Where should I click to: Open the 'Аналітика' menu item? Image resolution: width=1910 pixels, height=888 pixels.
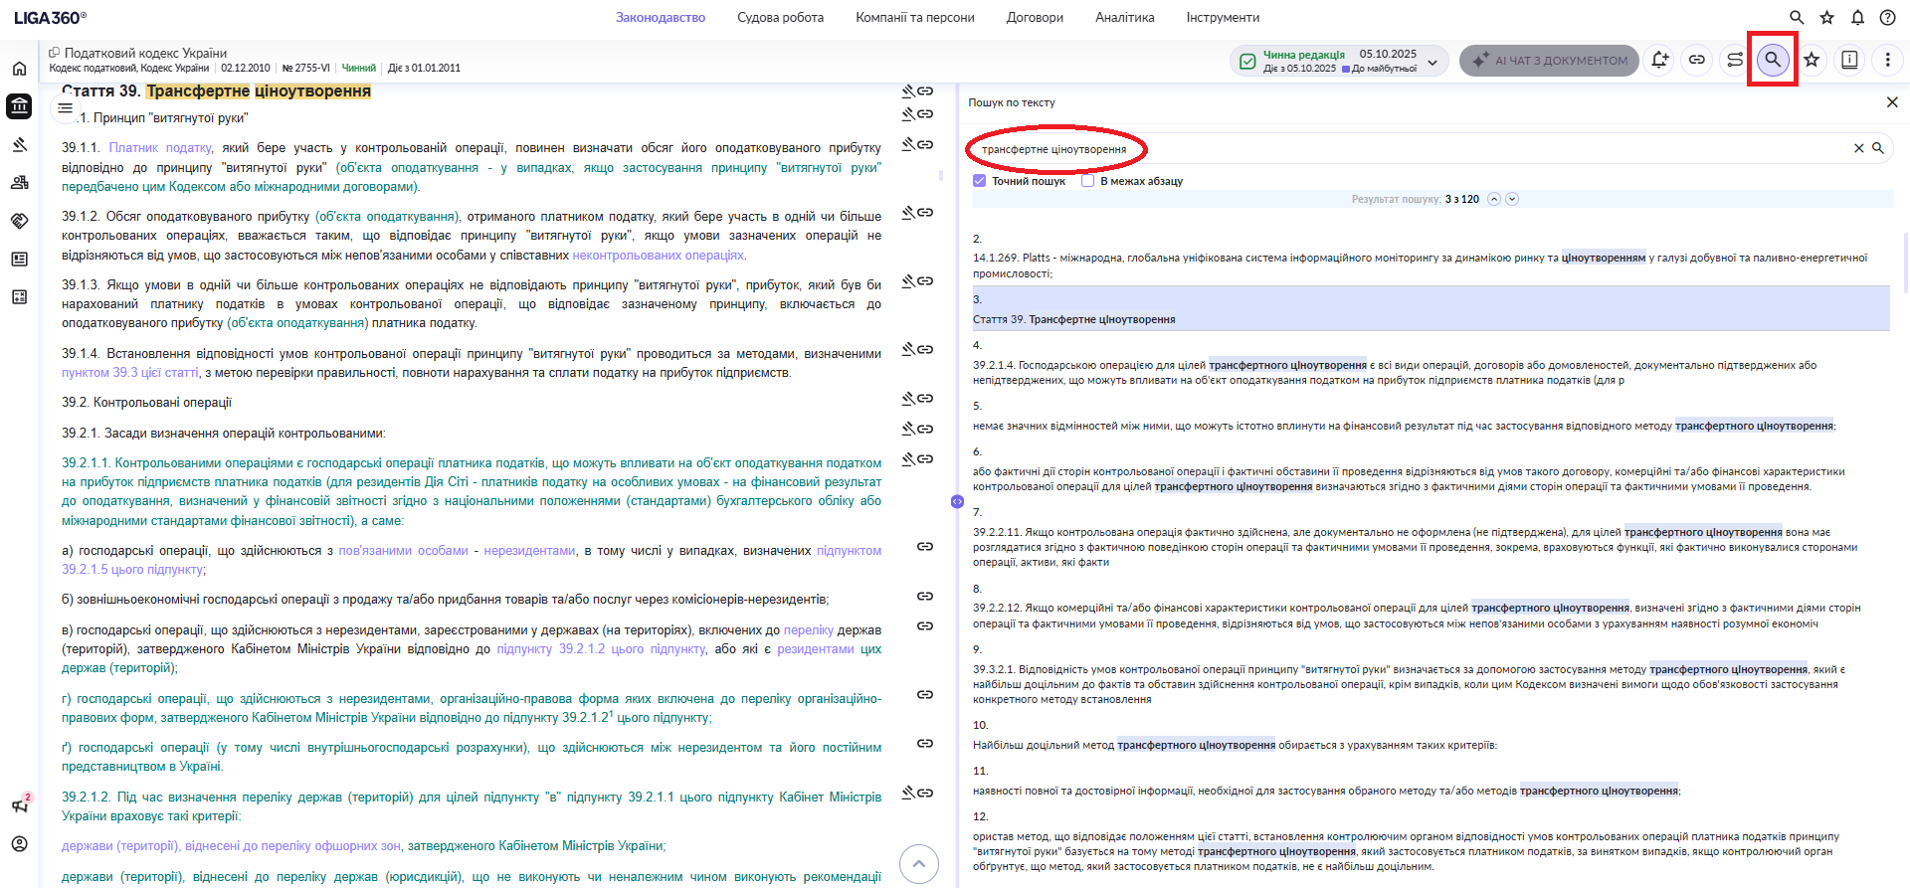(1124, 17)
